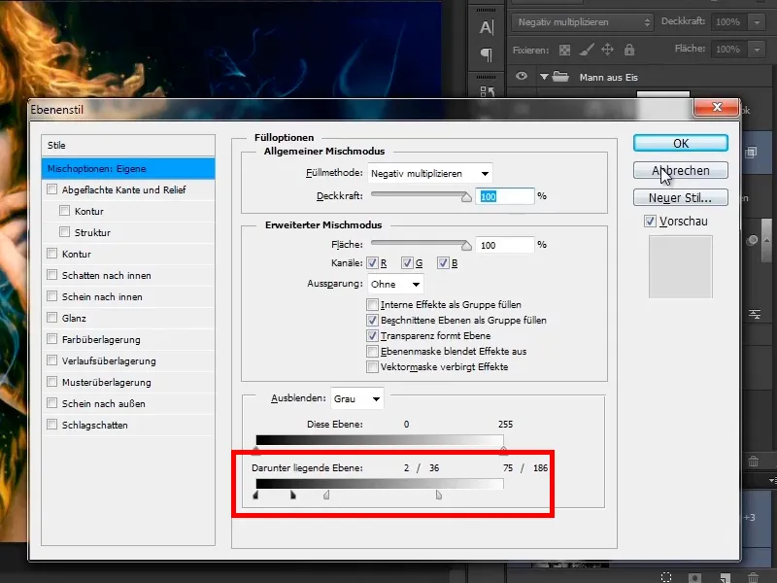
Task: Check Interne Effekte als Gruppe füllen
Action: [372, 304]
